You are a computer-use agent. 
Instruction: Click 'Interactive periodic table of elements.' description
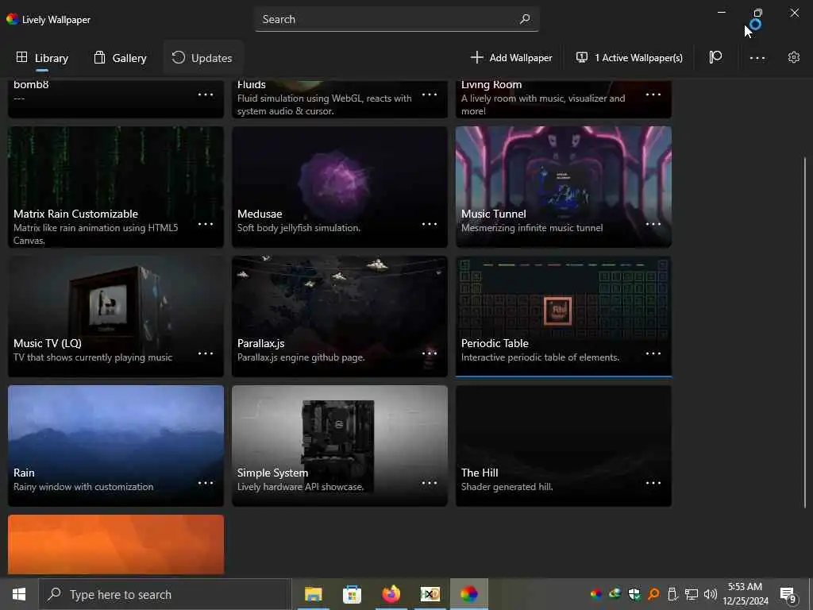click(540, 357)
